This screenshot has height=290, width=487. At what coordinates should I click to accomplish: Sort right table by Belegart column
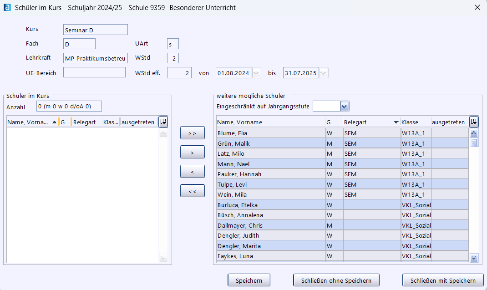[x=371, y=122]
